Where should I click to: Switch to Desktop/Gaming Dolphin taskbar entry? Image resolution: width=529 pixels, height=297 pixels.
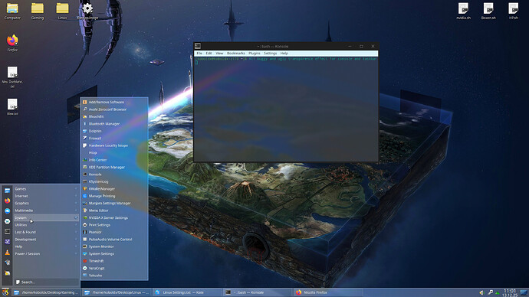[46, 292]
